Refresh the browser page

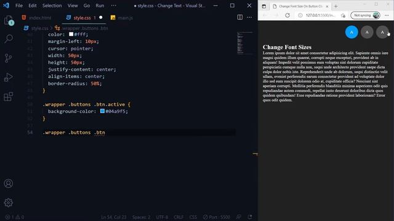coord(287,15)
